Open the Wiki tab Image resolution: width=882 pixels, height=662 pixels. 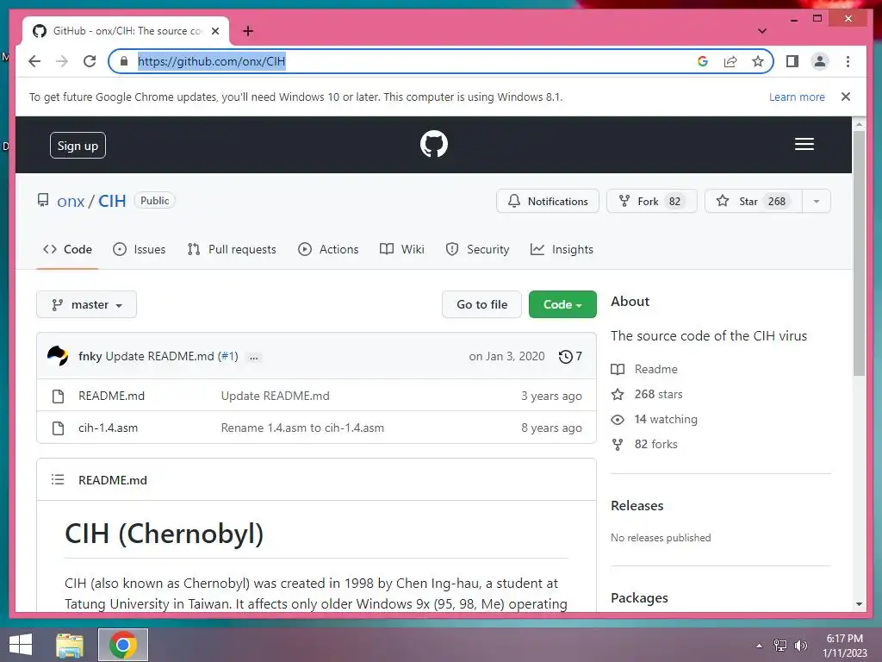coord(401,249)
